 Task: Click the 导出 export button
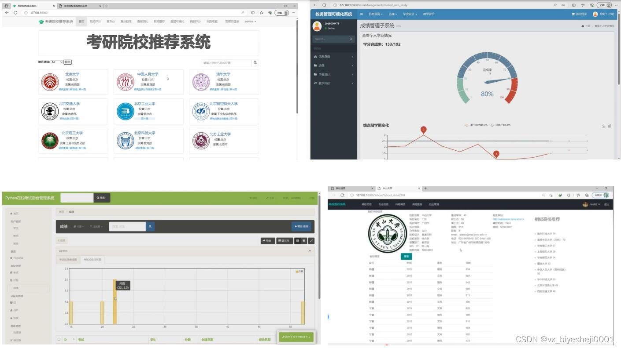point(267,240)
